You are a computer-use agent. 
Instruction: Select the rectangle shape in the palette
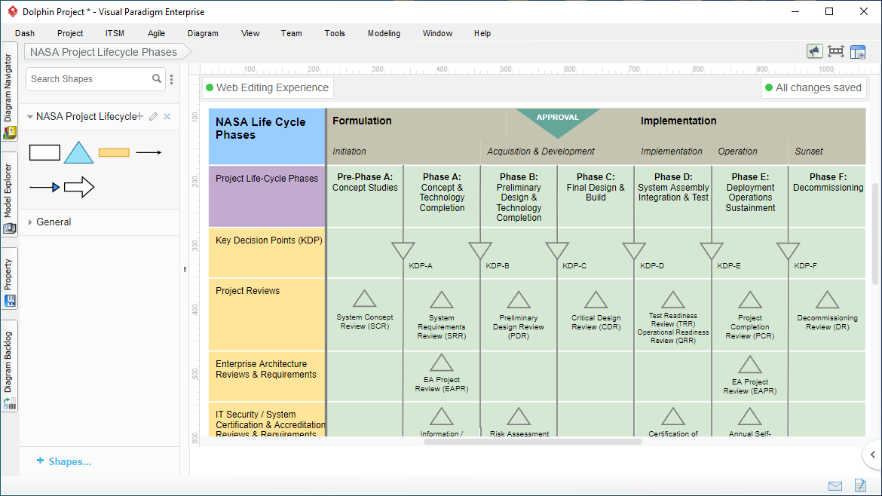tap(44, 152)
